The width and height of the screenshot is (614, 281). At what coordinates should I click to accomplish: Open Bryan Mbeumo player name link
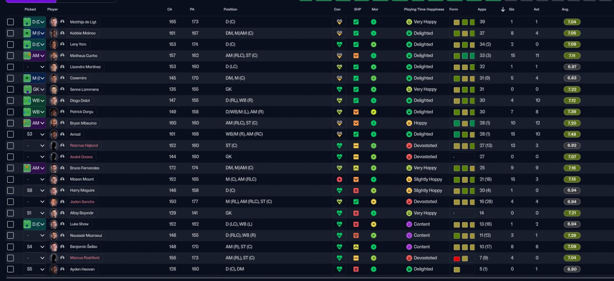pyautogui.click(x=83, y=123)
